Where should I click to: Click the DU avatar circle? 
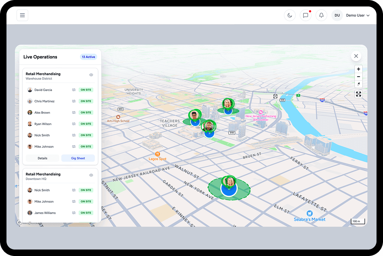(337, 15)
